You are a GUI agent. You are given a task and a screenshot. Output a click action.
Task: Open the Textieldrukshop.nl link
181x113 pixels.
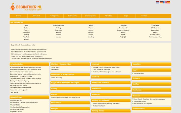(99, 106)
